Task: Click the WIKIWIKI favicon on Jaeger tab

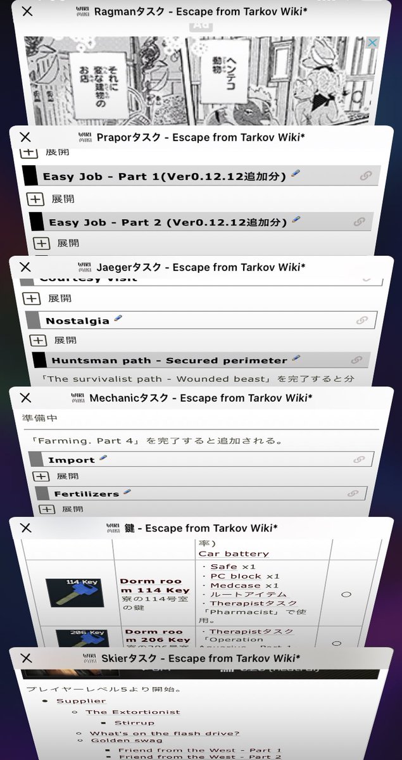Action: (85, 267)
